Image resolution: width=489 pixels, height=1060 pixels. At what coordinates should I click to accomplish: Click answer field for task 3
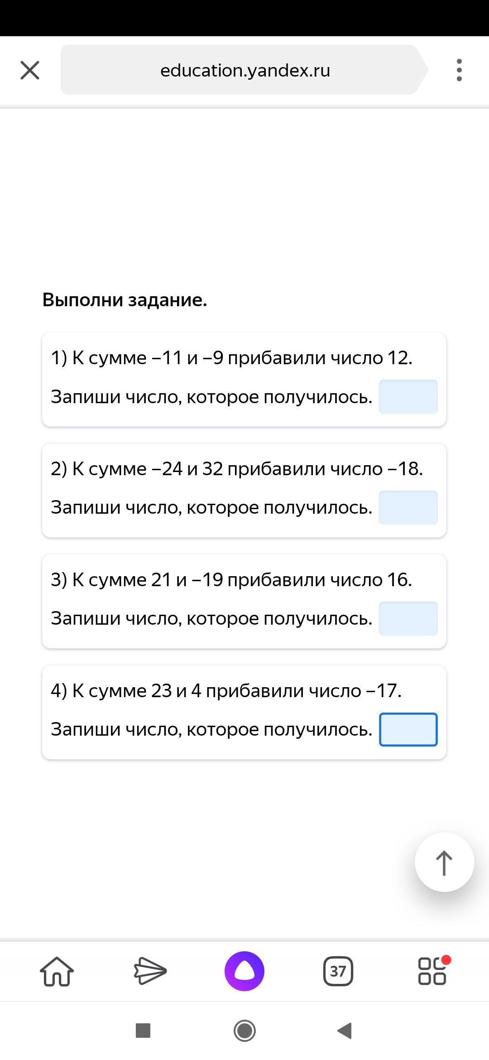(x=408, y=619)
